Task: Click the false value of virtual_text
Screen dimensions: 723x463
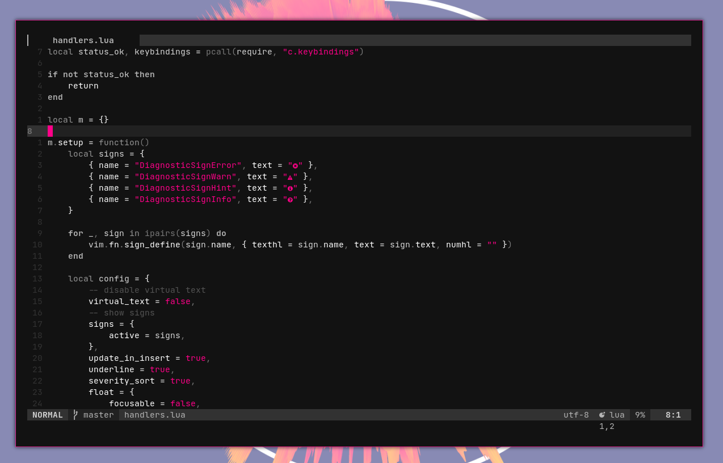Action: 178,301
